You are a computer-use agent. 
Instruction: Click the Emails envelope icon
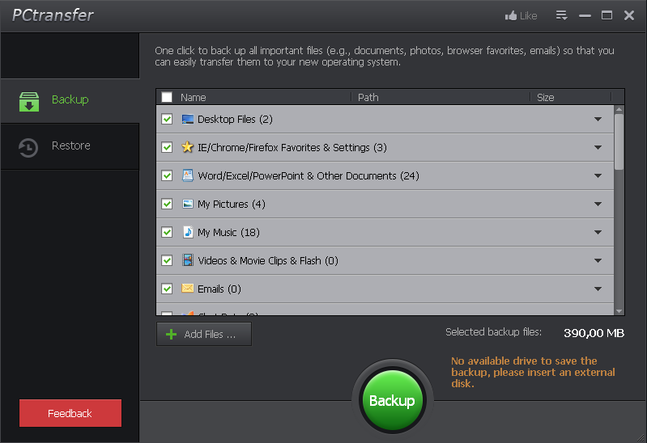pyautogui.click(x=188, y=289)
